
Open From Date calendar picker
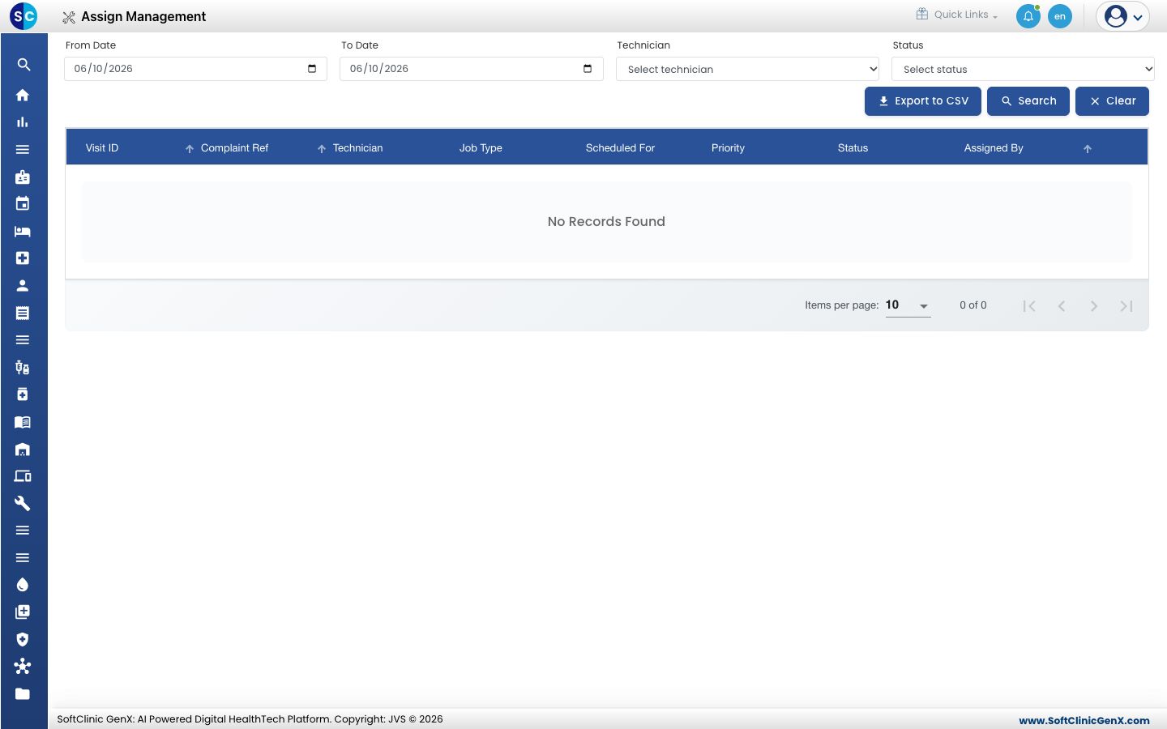tap(312, 69)
